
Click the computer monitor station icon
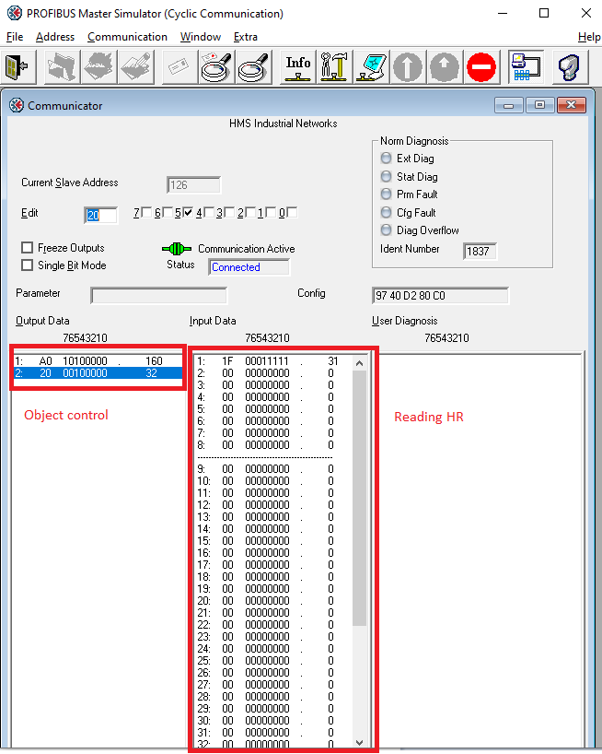371,67
